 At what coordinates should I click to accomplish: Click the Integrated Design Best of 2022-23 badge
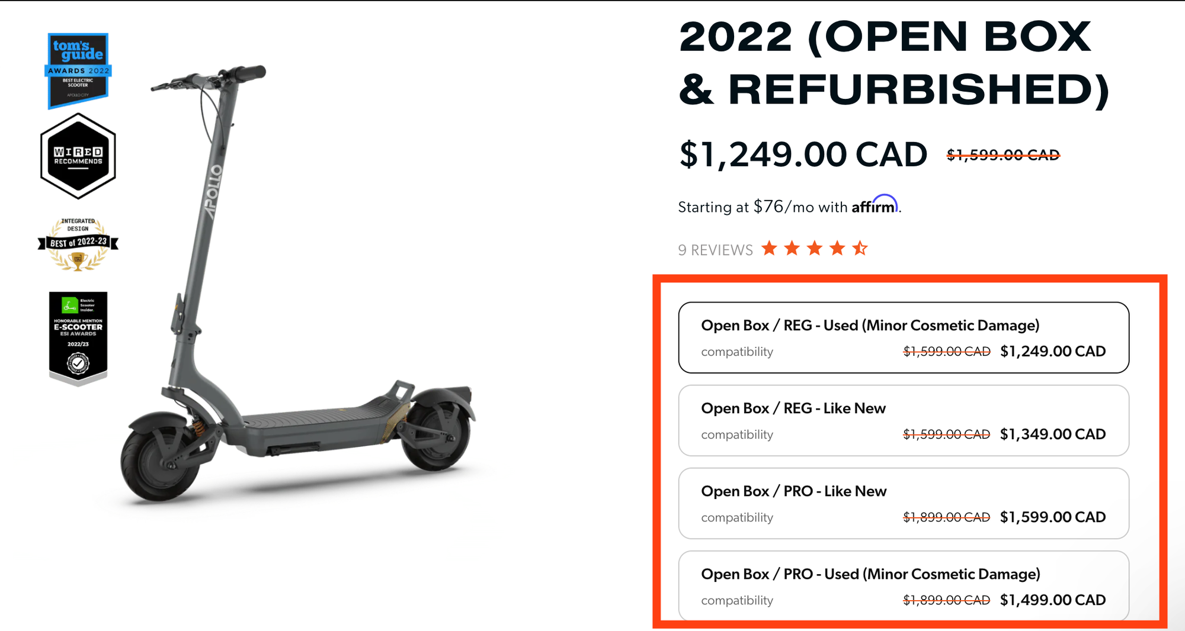point(78,244)
